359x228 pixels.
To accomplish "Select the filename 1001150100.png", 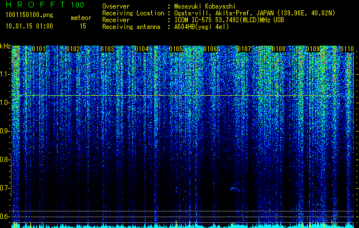I will point(30,15).
